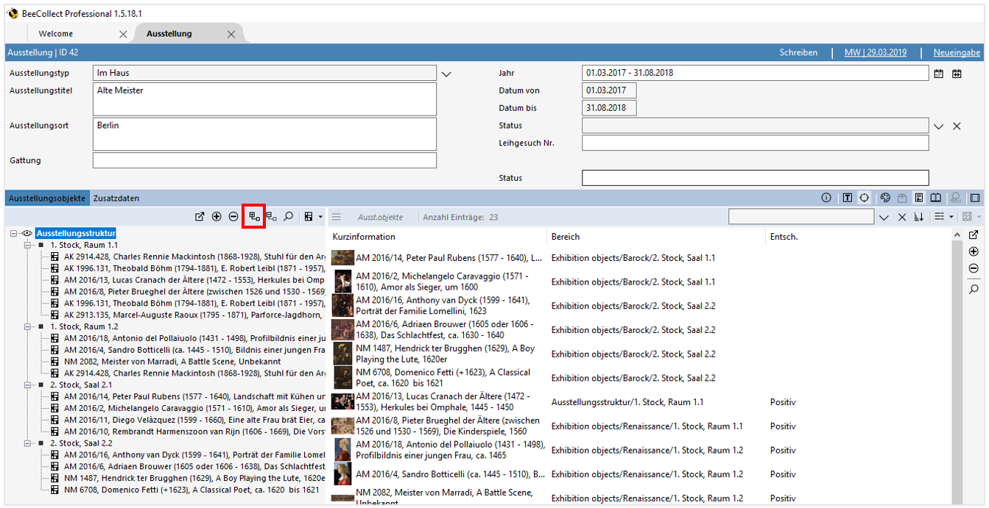Toggle the eye icon next to Ausstellungsstruktur

(x=27, y=233)
